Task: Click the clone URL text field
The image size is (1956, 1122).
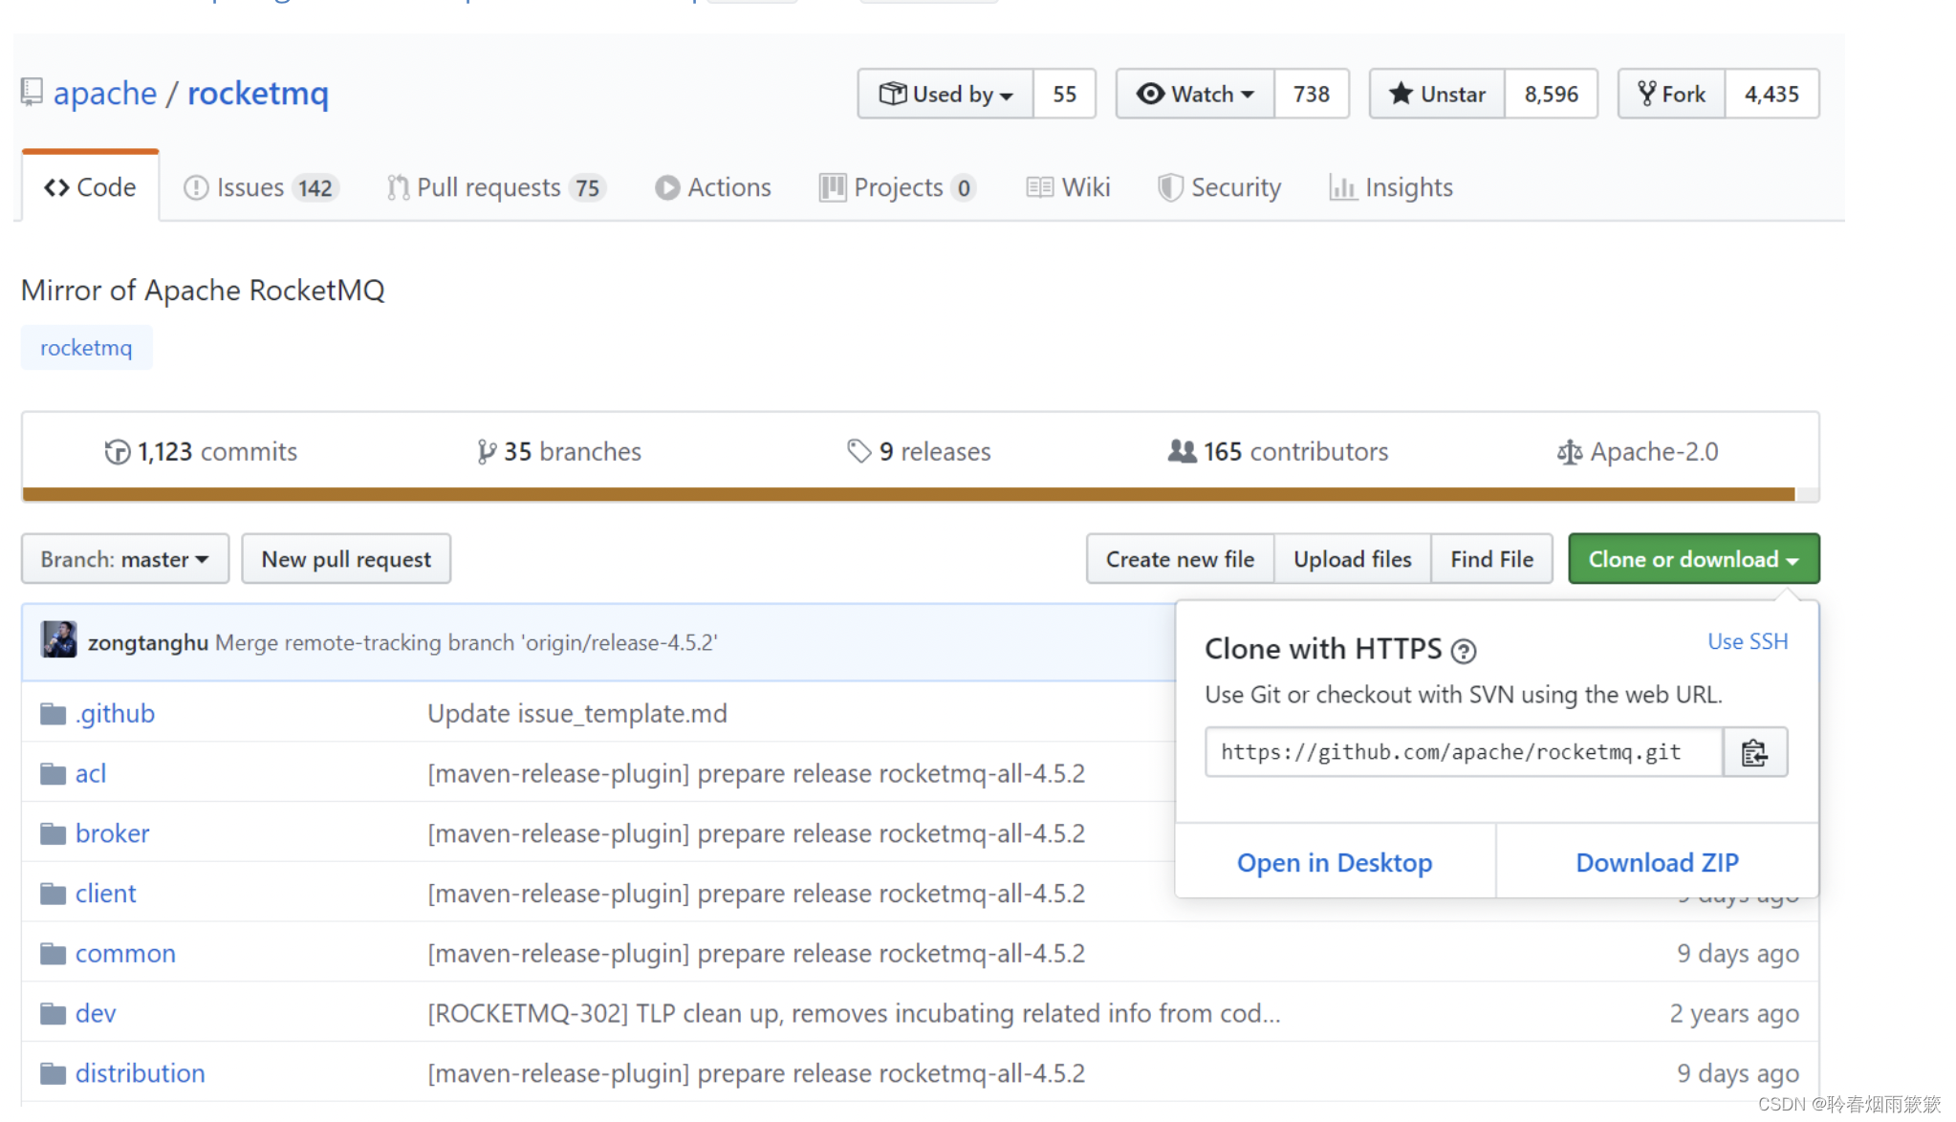Action: click(1464, 753)
